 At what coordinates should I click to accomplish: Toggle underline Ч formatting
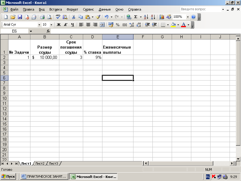(x=73, y=25)
